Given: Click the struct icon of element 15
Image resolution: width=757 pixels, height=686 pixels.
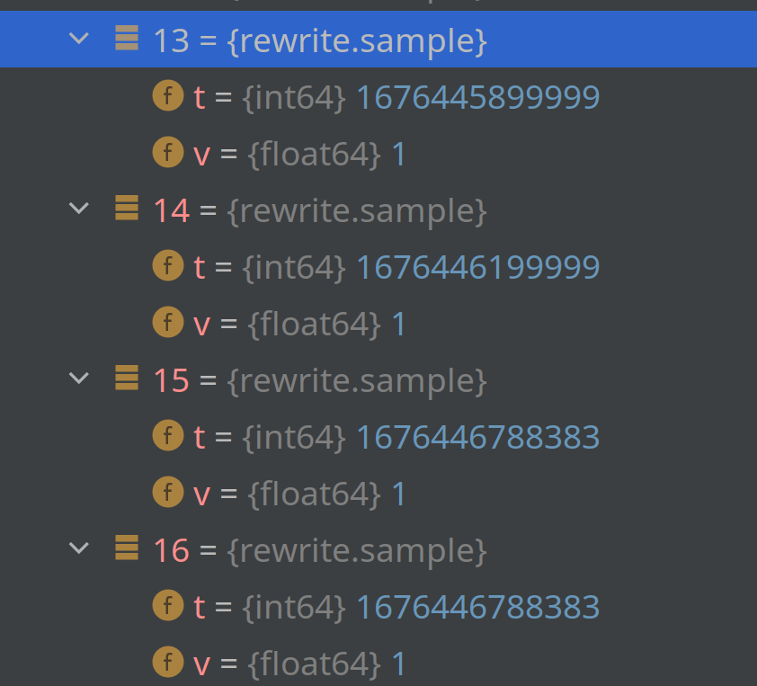Looking at the screenshot, I should pos(127,378).
